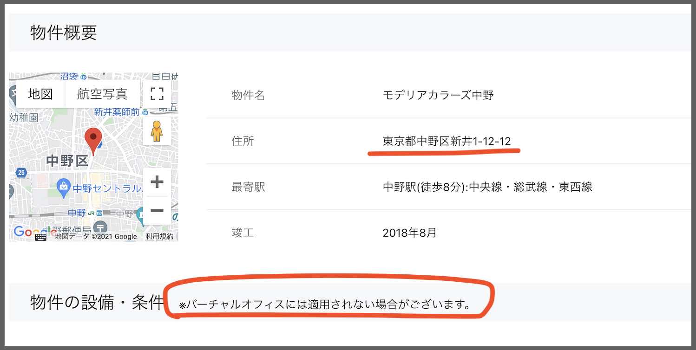The width and height of the screenshot is (696, 350).
Task: Zoom in using the plus control
Action: pyautogui.click(x=157, y=182)
